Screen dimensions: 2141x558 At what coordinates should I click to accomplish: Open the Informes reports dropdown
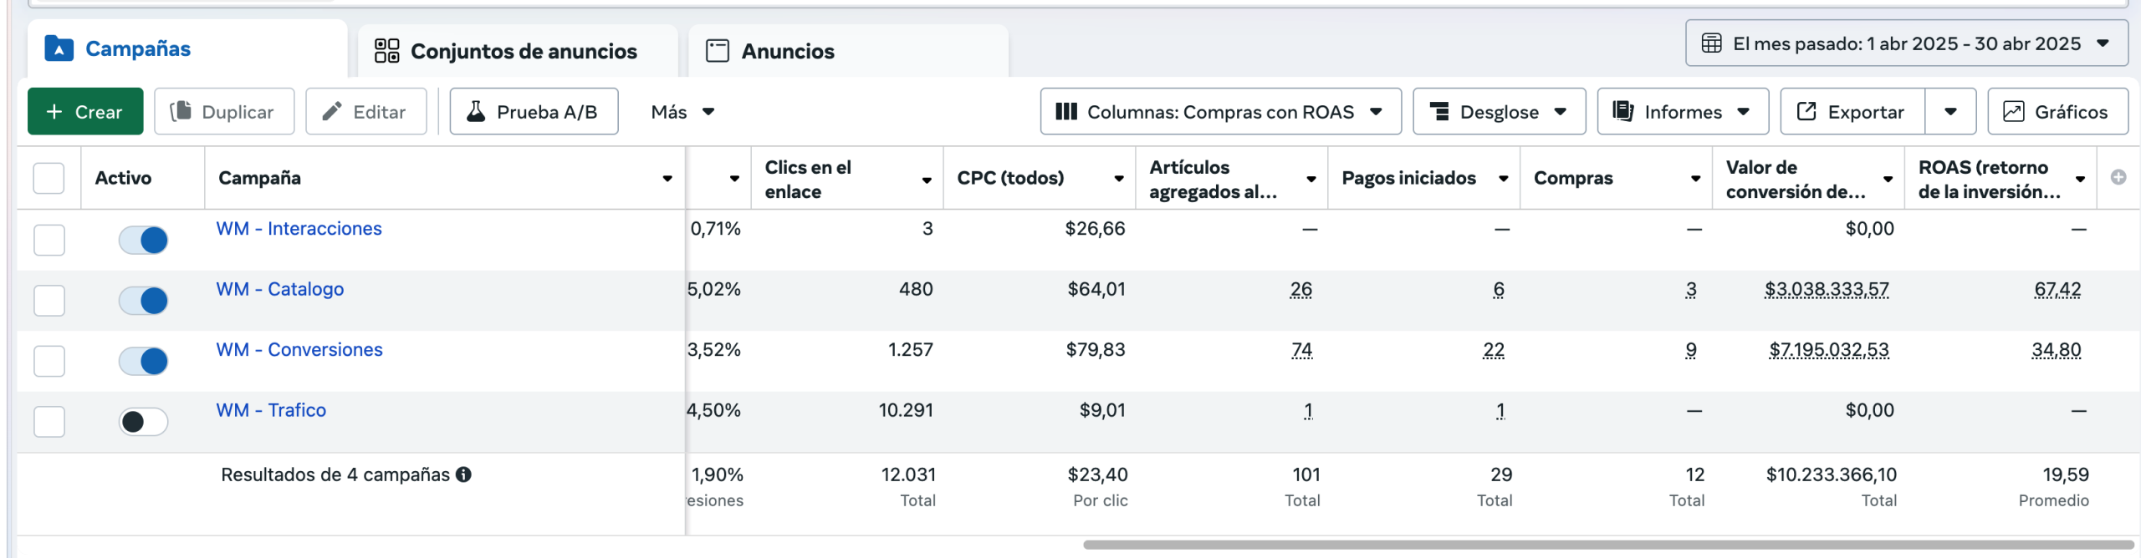(1682, 112)
